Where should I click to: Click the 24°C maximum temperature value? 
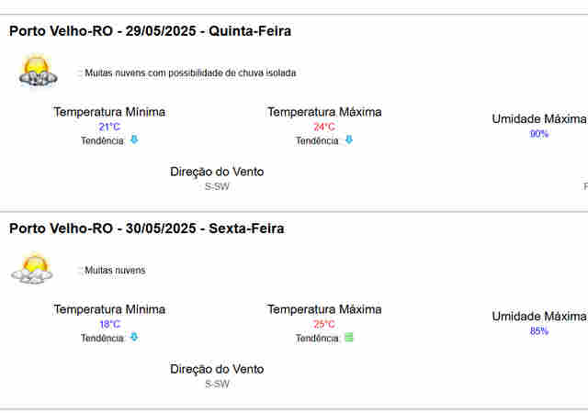[x=324, y=127]
